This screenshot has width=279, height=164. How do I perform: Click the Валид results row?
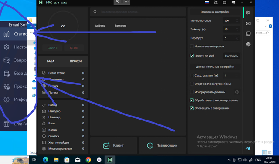(x=63, y=105)
